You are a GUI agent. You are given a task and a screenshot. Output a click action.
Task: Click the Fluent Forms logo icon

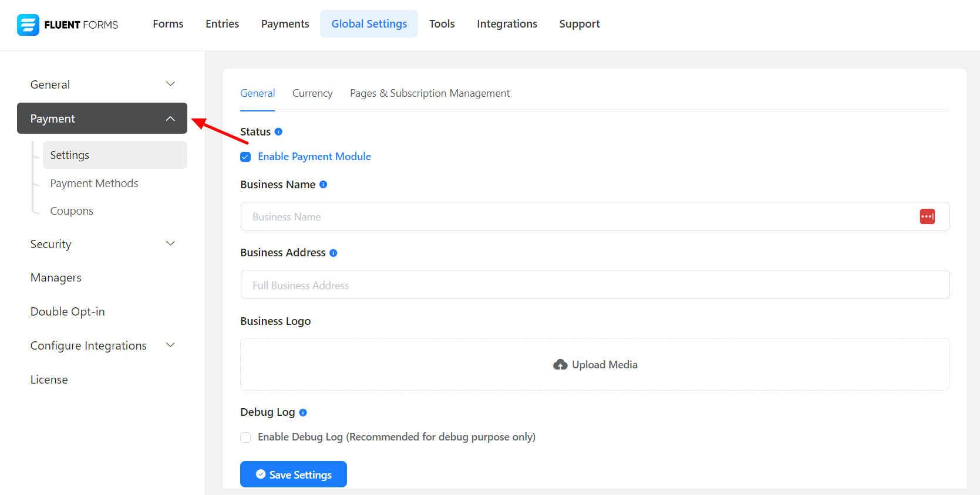[x=28, y=25]
